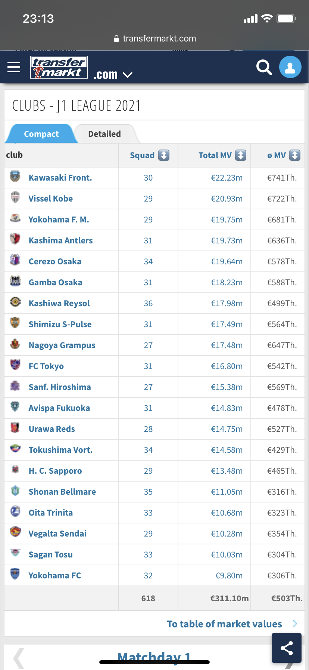Click the Yokohama FC club crest
This screenshot has height=670, width=309.
pos(15,574)
